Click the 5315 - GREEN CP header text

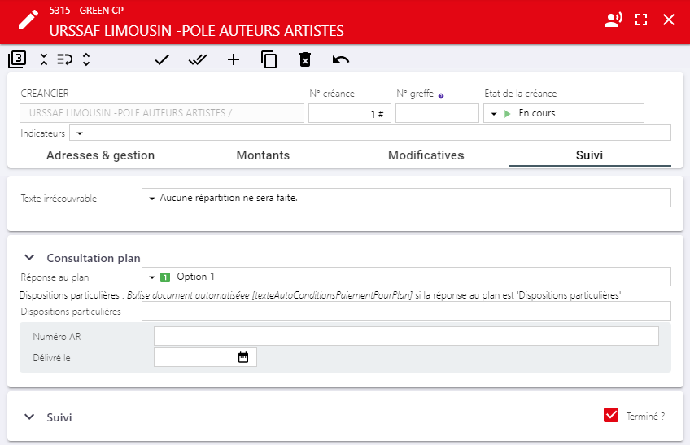86,10
